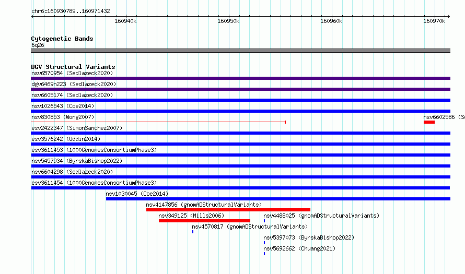The width and height of the screenshot is (465, 274).
Task: Click the DGV Structural Variants track title
Action: [73, 67]
